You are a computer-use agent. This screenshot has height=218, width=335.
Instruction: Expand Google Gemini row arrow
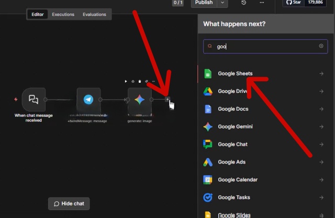click(x=321, y=127)
